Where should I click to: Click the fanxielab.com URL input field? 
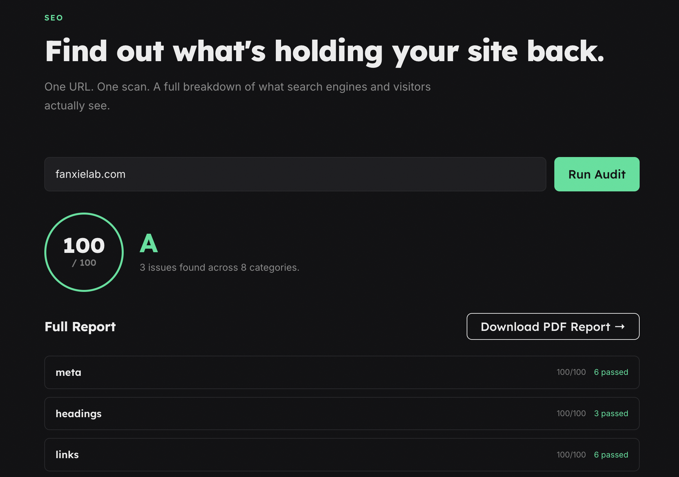pyautogui.click(x=295, y=174)
